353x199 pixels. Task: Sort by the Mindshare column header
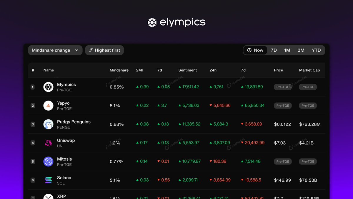119,70
